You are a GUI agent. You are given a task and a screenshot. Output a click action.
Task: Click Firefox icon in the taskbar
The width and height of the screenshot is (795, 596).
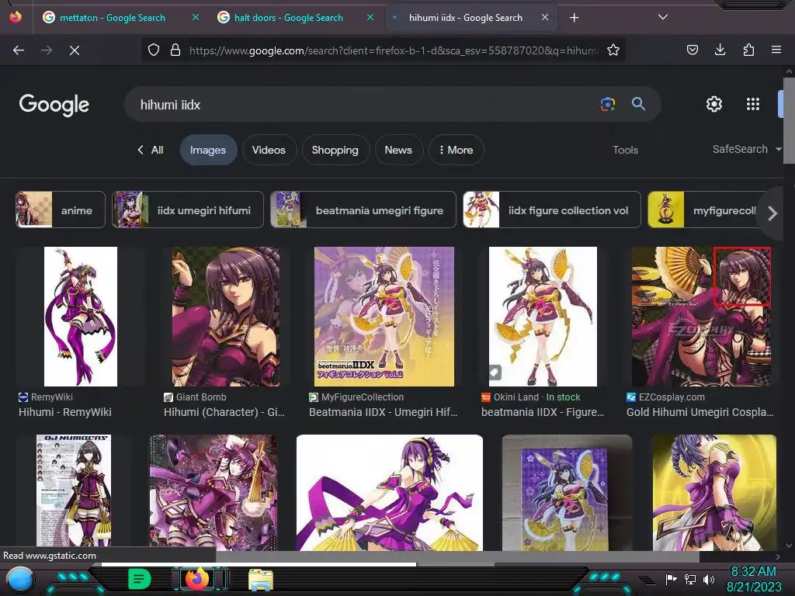(196, 579)
